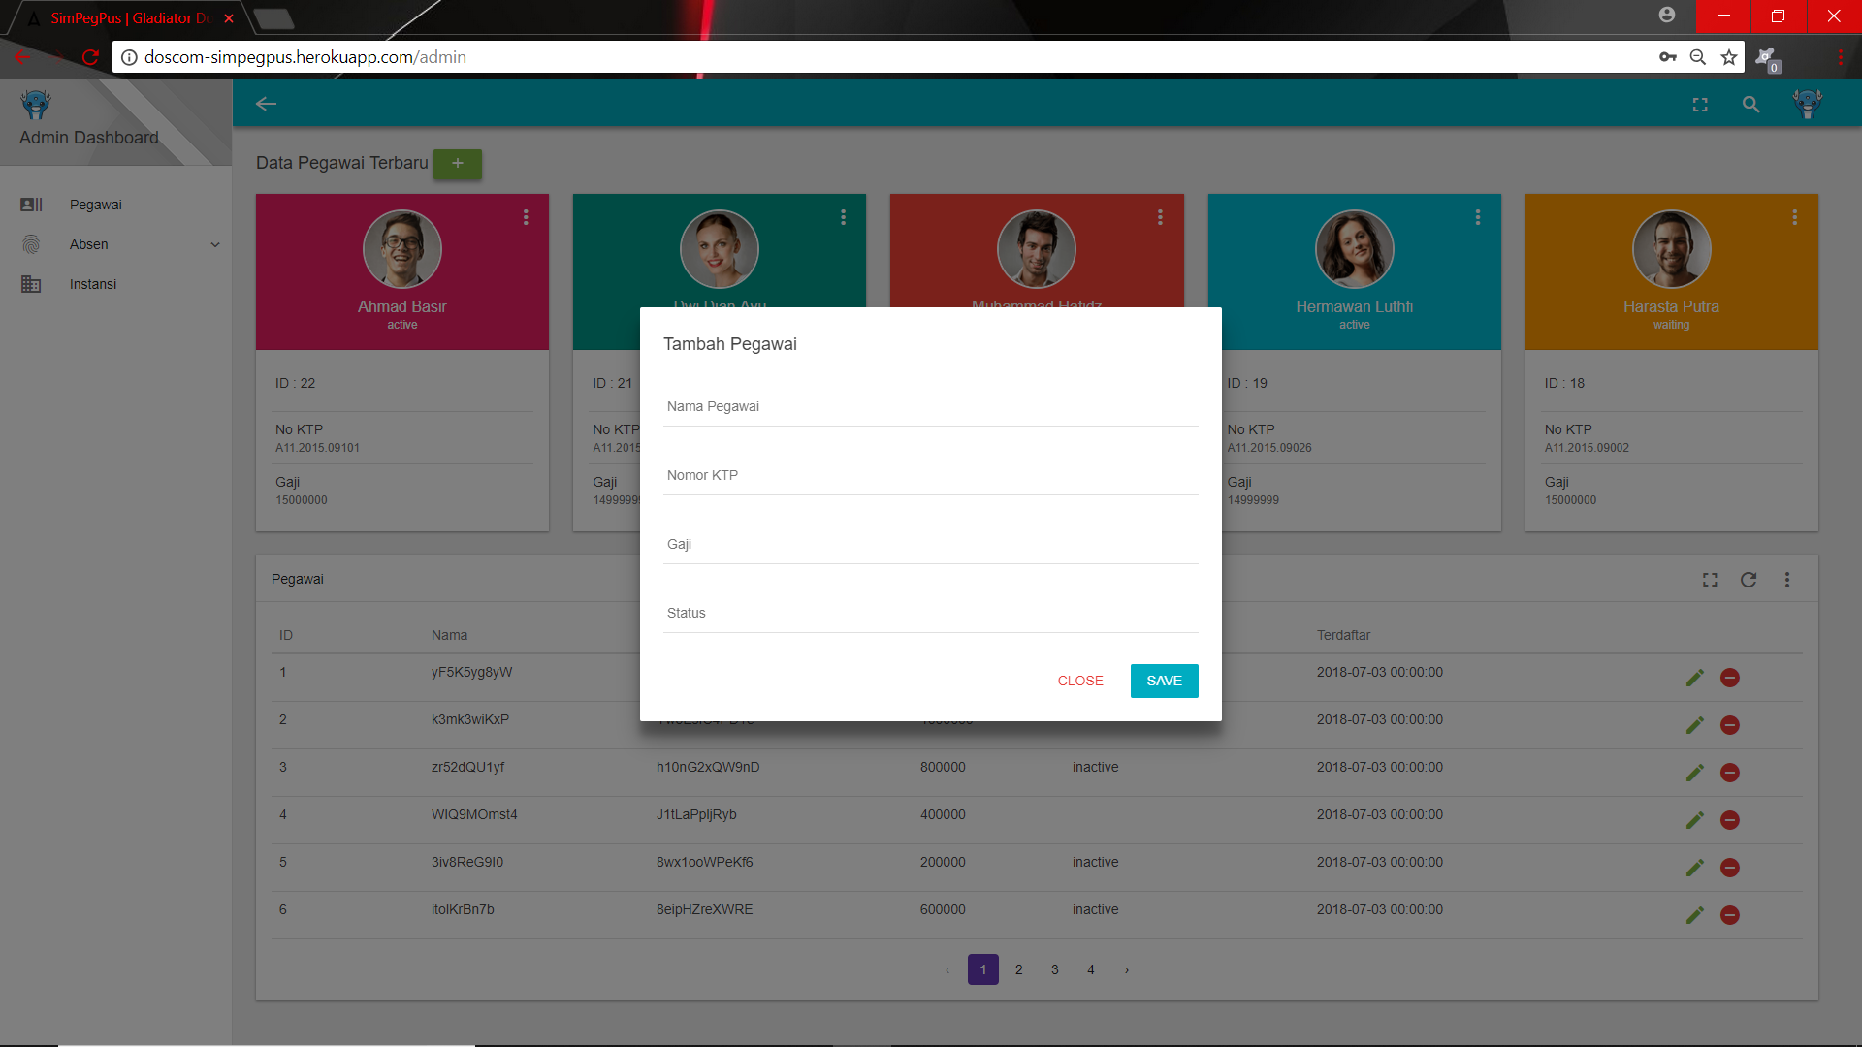This screenshot has width=1862, height=1047.
Task: Click Hermawan Luthfi profile photo
Action: click(1354, 249)
